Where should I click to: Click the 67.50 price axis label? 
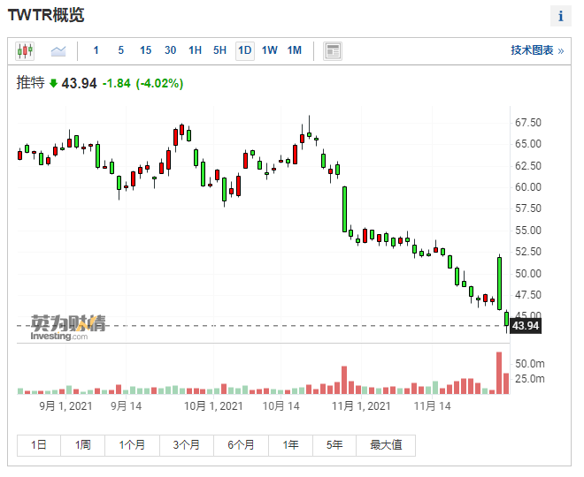click(527, 122)
